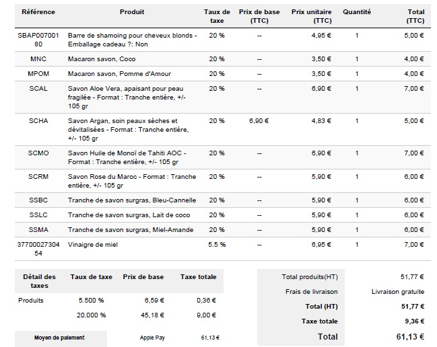This screenshot has height=347, width=437.
Task: Click the Vinaigre de miel product name
Action: click(x=93, y=244)
